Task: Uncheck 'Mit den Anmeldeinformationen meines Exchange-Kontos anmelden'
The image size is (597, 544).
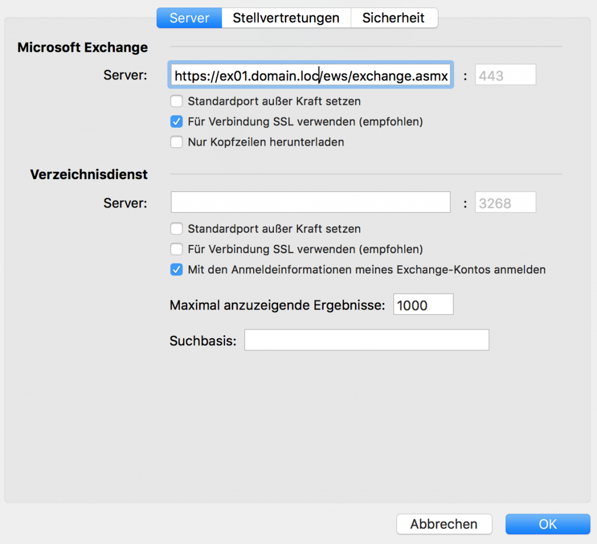Action: click(176, 269)
